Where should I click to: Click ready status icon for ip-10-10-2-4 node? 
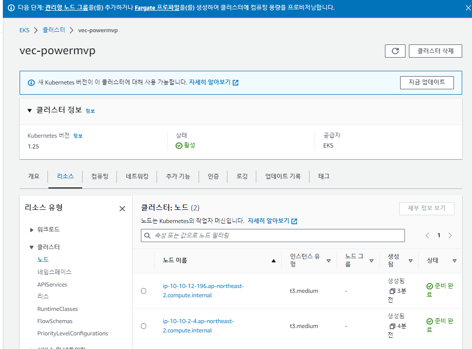click(429, 321)
